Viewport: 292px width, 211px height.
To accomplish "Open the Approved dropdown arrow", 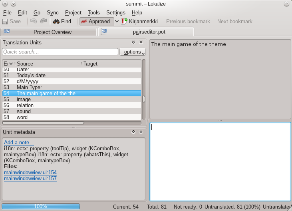I will [117, 22].
